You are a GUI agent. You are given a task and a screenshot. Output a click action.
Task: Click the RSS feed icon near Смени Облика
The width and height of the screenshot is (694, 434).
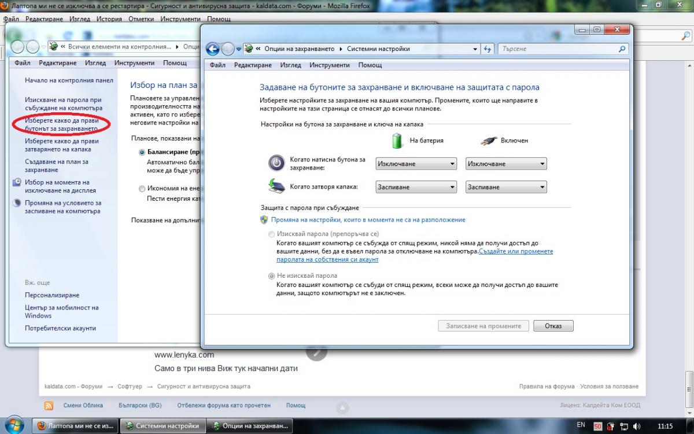tap(49, 406)
